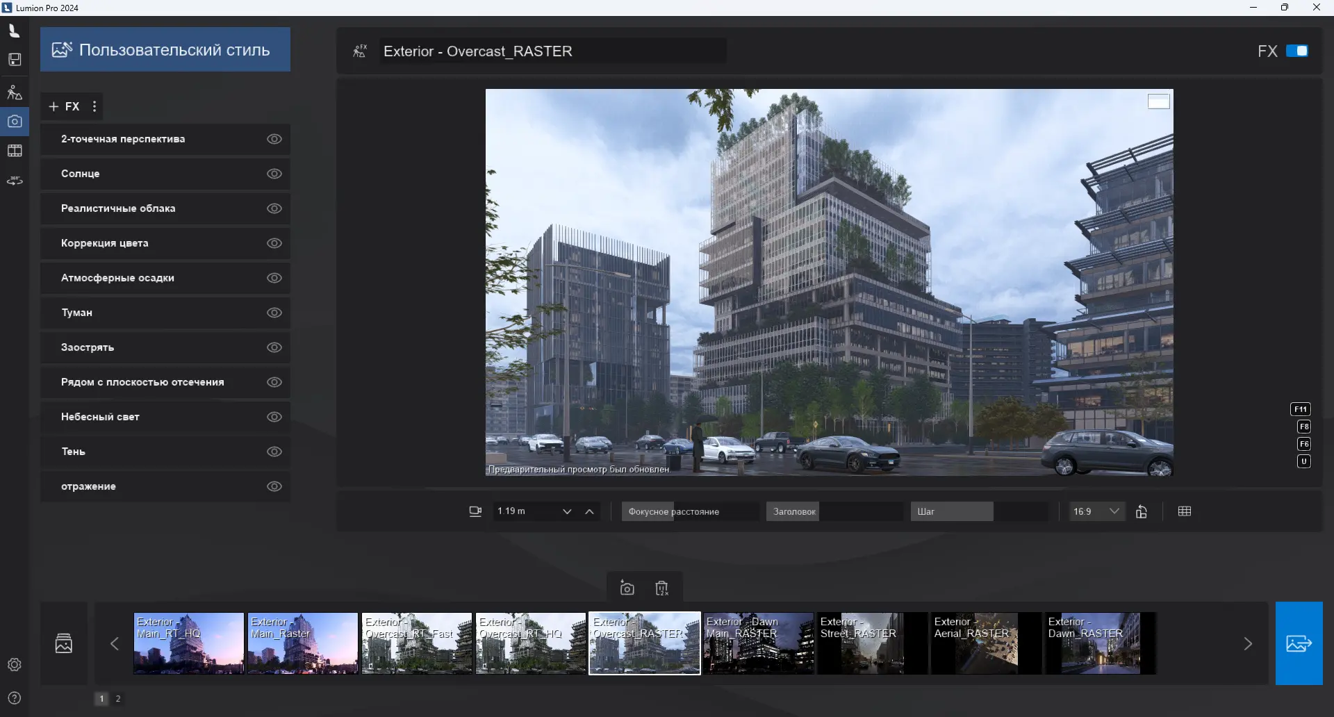Viewport: 1334px width, 717px height.
Task: Click the save floppy disk sidebar icon
Action: pos(15,60)
